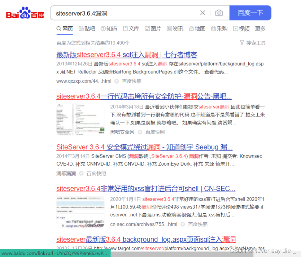
Task: Click the 黑吧安全网 source link
Action: (x=122, y=132)
